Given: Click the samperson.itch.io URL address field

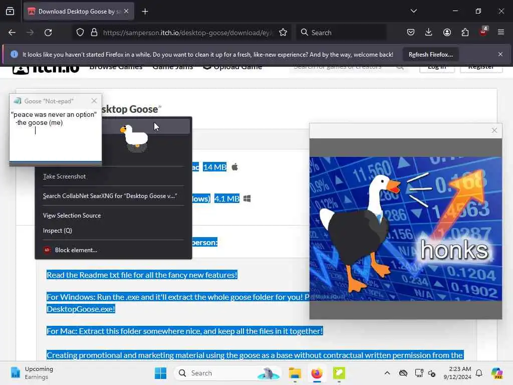Looking at the screenshot, I should pos(187,33).
